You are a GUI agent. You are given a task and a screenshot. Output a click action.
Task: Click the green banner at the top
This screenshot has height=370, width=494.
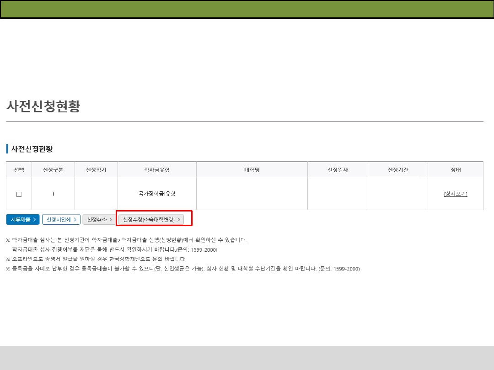pos(247,9)
